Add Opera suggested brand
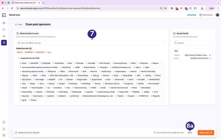Screen dimensions: 221x139 pos(137,67)
